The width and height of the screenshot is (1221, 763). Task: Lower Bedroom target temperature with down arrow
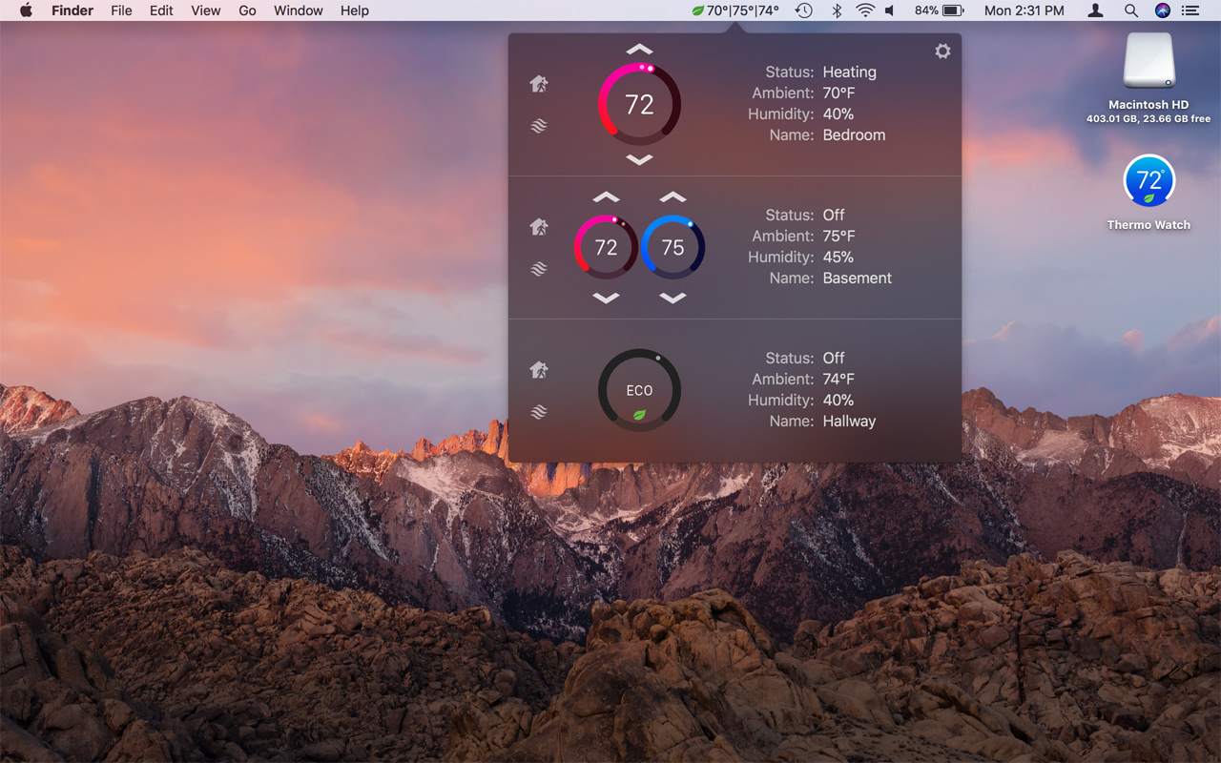pyautogui.click(x=639, y=159)
